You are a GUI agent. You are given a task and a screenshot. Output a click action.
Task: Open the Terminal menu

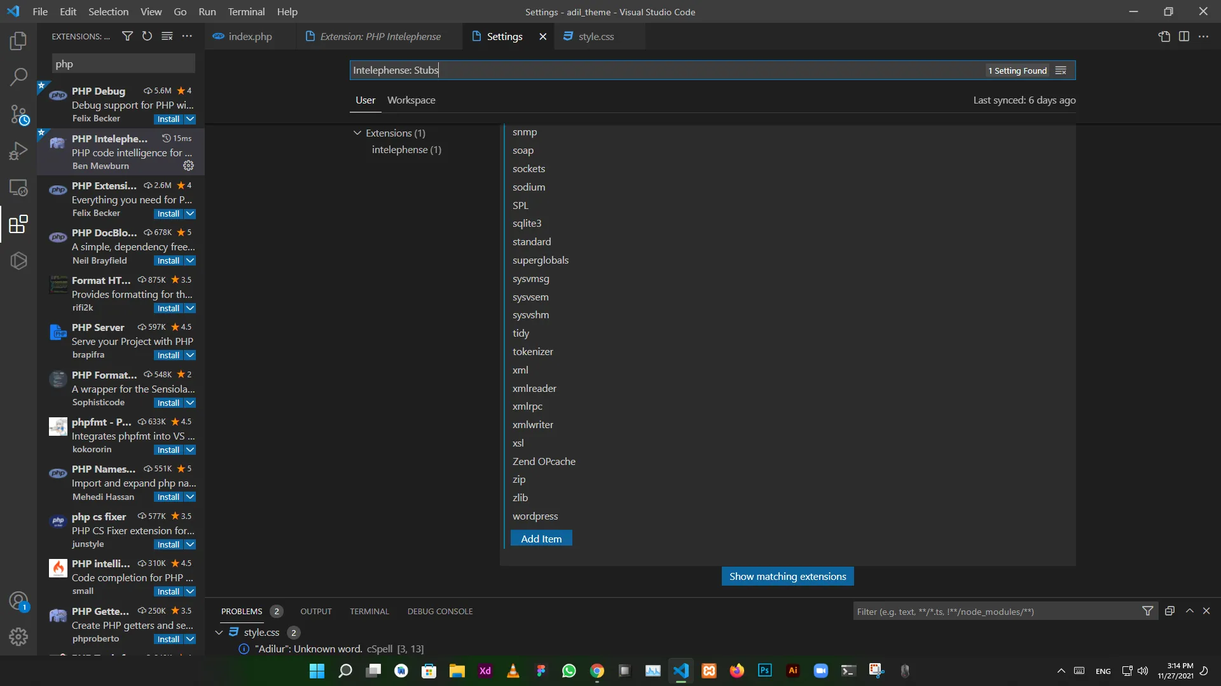click(246, 11)
